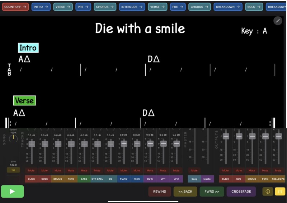Mute the KEYS track
Image resolution: width=287 pixels, height=203 pixels.
tap(137, 171)
